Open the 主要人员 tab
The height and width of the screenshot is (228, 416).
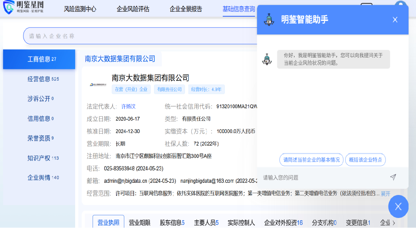click(x=206, y=223)
